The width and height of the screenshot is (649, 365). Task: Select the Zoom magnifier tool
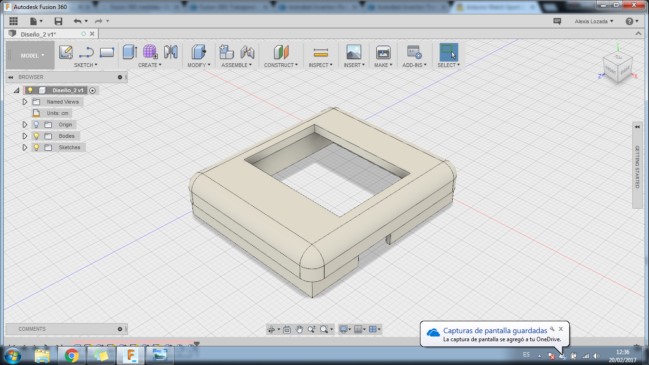[x=312, y=329]
